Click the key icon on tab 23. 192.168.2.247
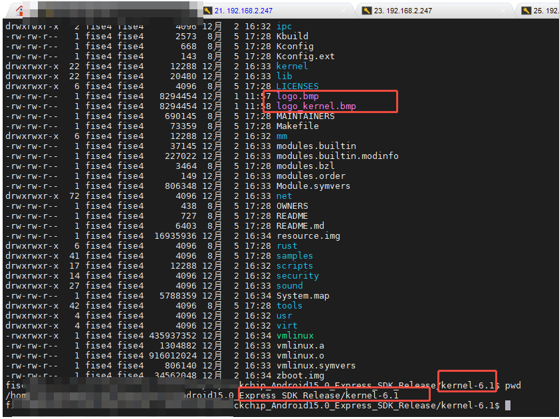Image resolution: width=559 pixels, height=419 pixels. pos(367,11)
